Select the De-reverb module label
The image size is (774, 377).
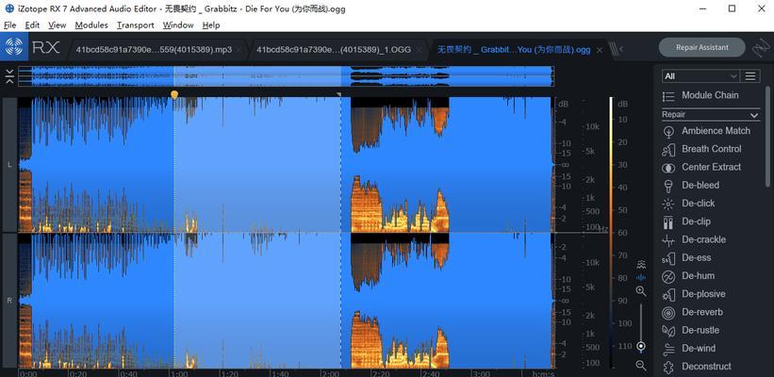pos(702,312)
